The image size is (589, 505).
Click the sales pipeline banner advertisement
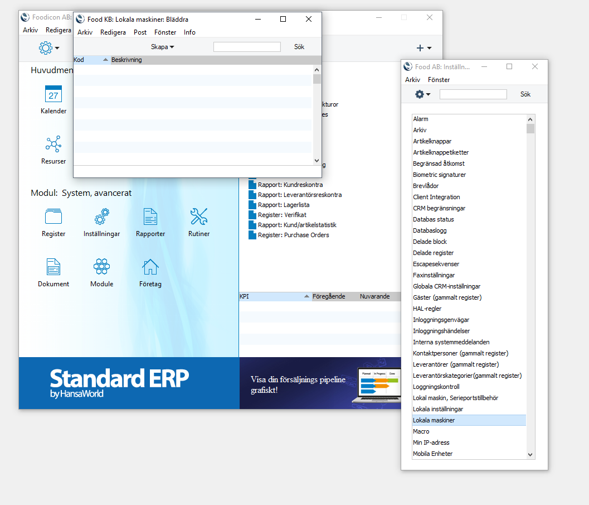point(320,383)
